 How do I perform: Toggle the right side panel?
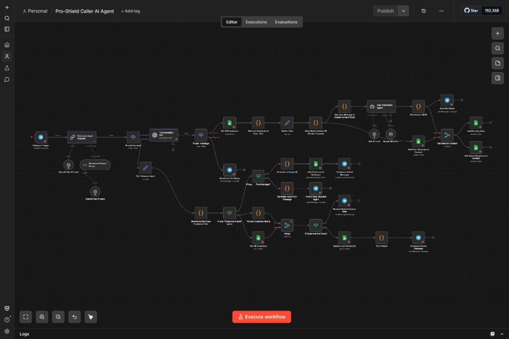[497, 78]
